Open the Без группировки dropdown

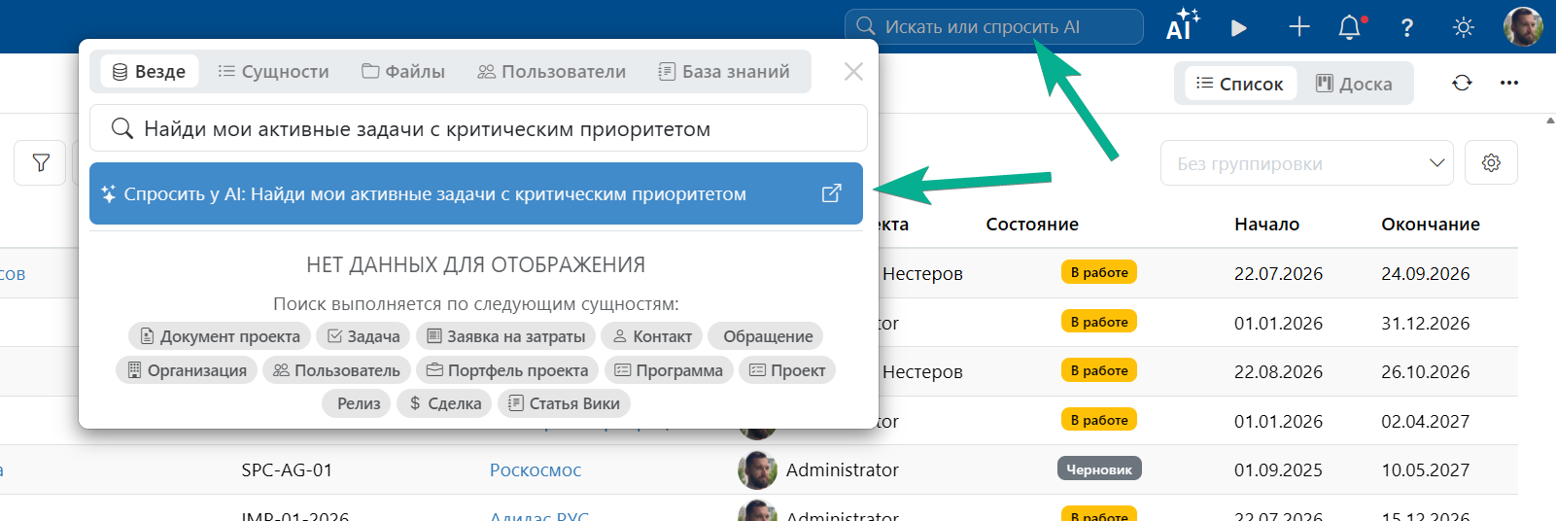click(1306, 163)
